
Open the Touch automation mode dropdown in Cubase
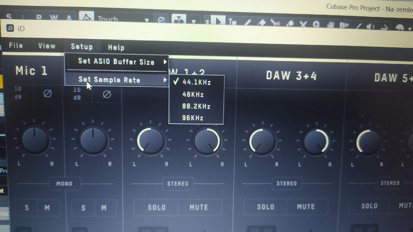coord(147,20)
